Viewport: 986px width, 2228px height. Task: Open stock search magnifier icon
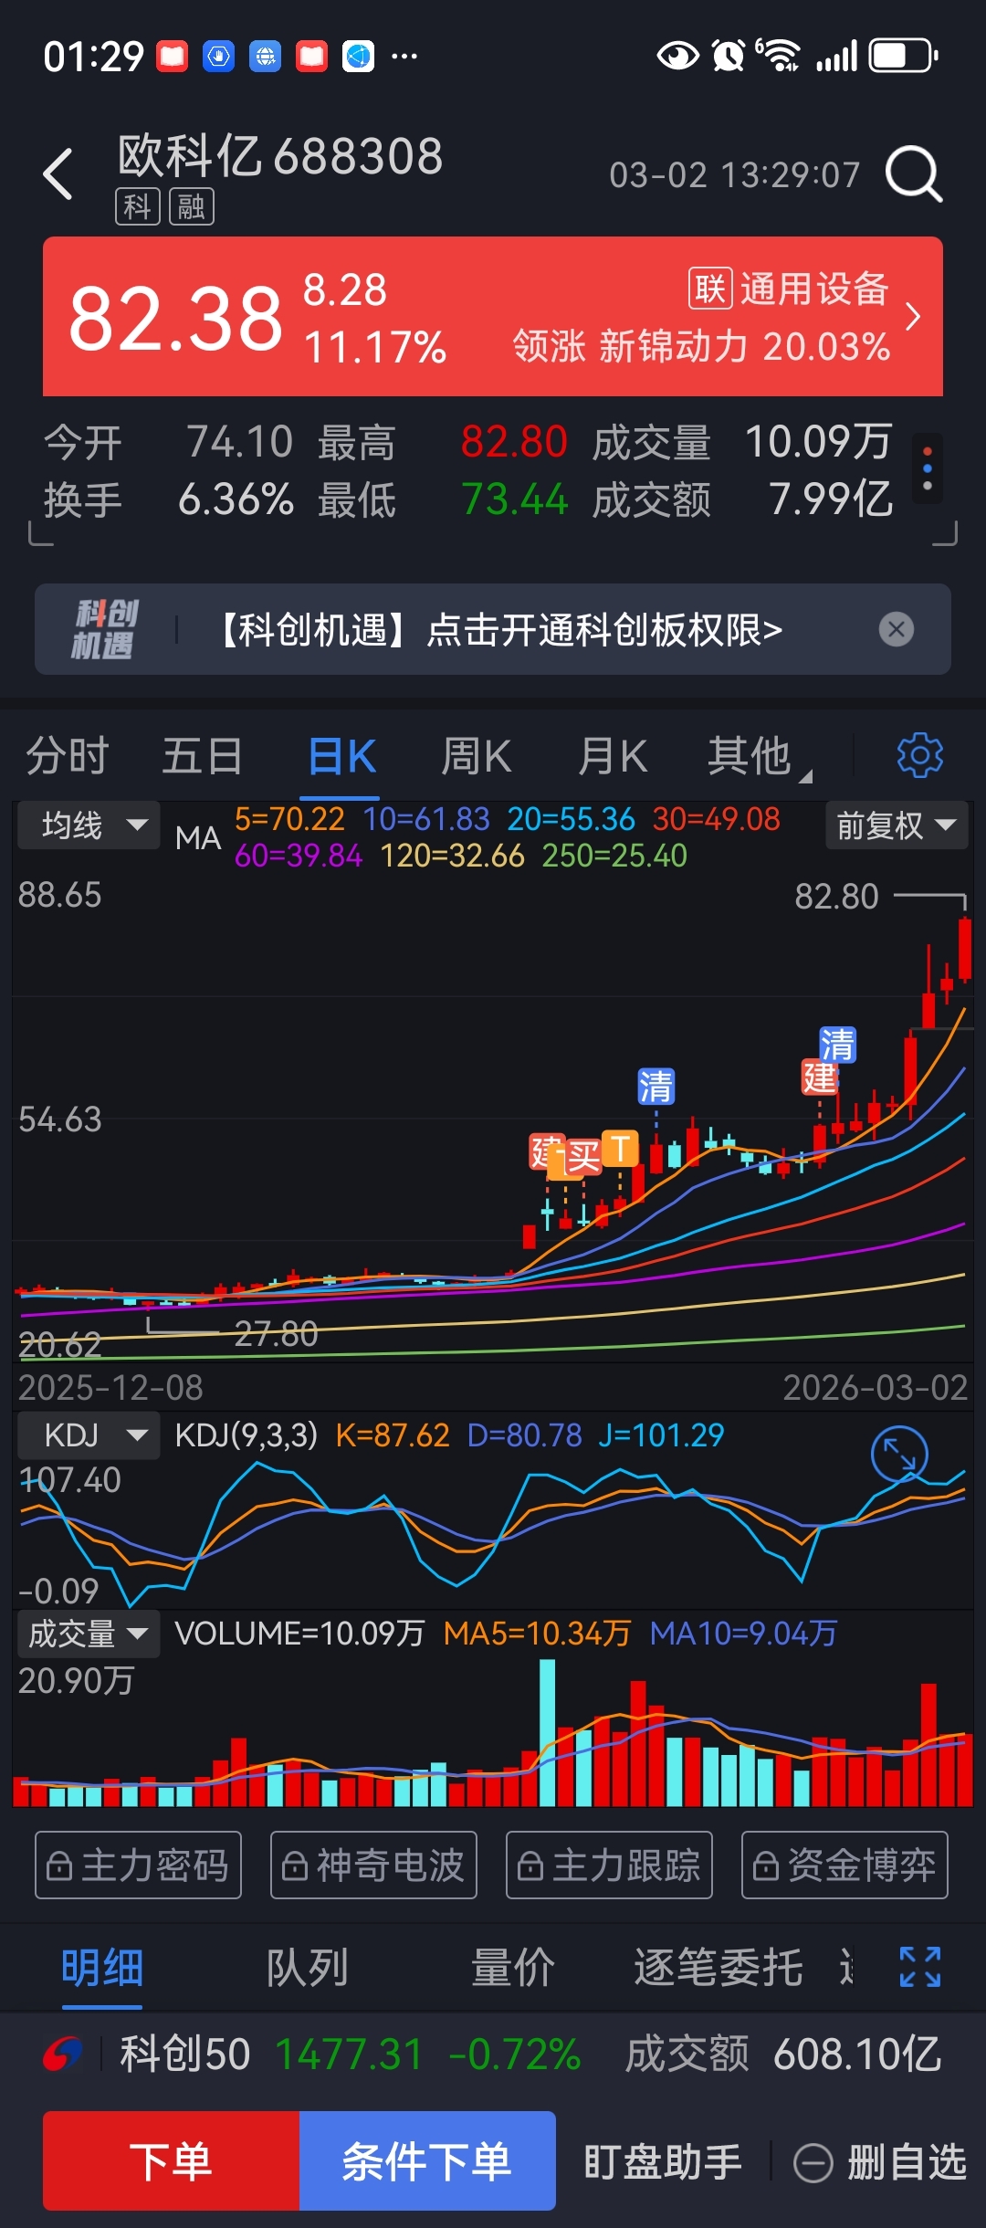pyautogui.click(x=914, y=173)
